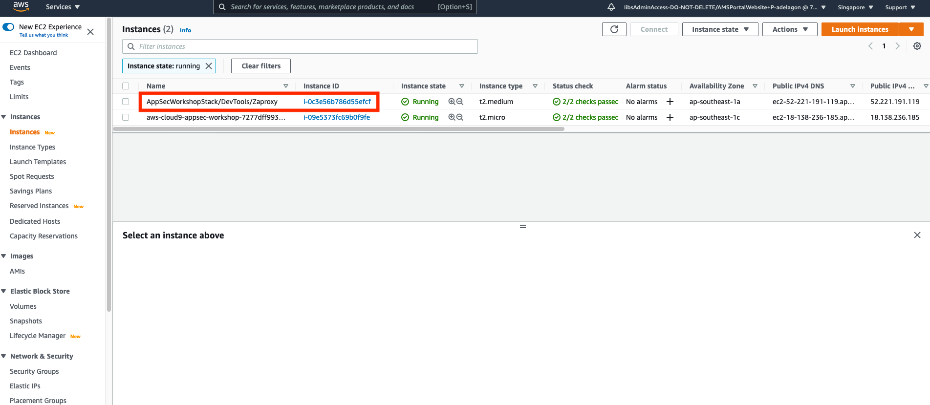This screenshot has height=405, width=930.
Task: Click 'Tell us what you think' link
Action: (x=44, y=35)
